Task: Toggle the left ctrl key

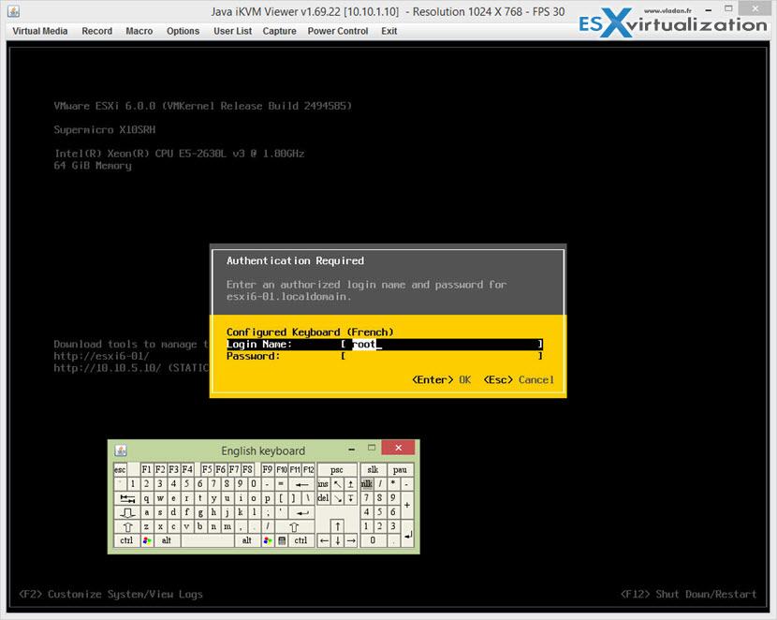Action: point(127,540)
